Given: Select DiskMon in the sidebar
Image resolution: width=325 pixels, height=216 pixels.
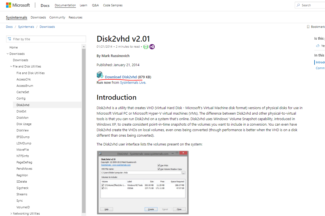Looking at the screenshot, I should tap(23, 118).
